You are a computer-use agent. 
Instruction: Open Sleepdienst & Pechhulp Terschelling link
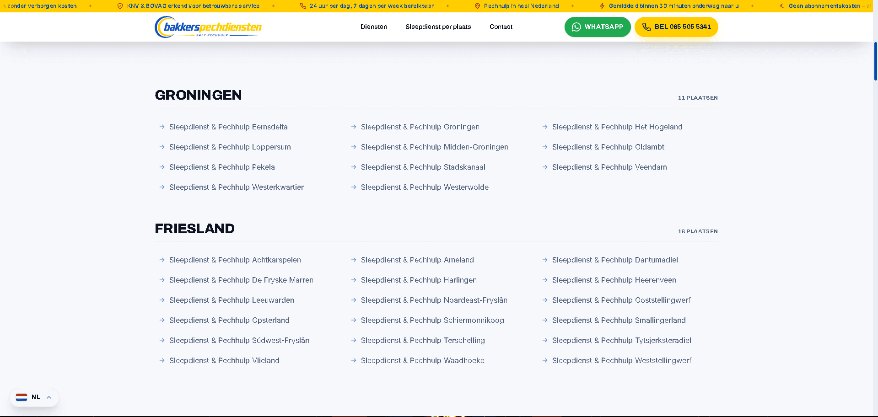point(423,340)
